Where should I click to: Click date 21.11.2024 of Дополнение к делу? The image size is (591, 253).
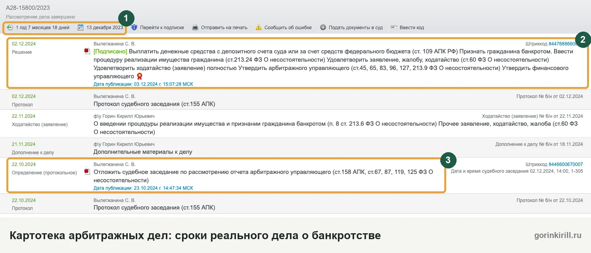[24, 144]
